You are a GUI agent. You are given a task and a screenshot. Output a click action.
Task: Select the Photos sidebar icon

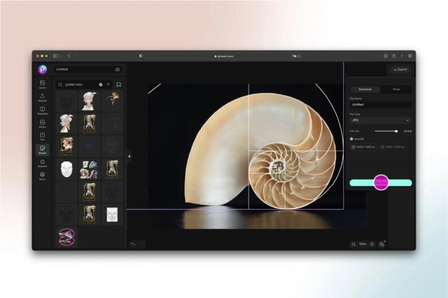43,124
